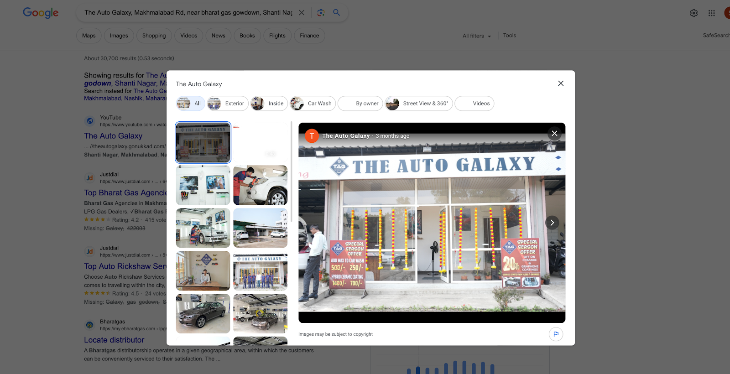Click the thumbnail list scrollbar
The image size is (730, 374).
[291, 172]
